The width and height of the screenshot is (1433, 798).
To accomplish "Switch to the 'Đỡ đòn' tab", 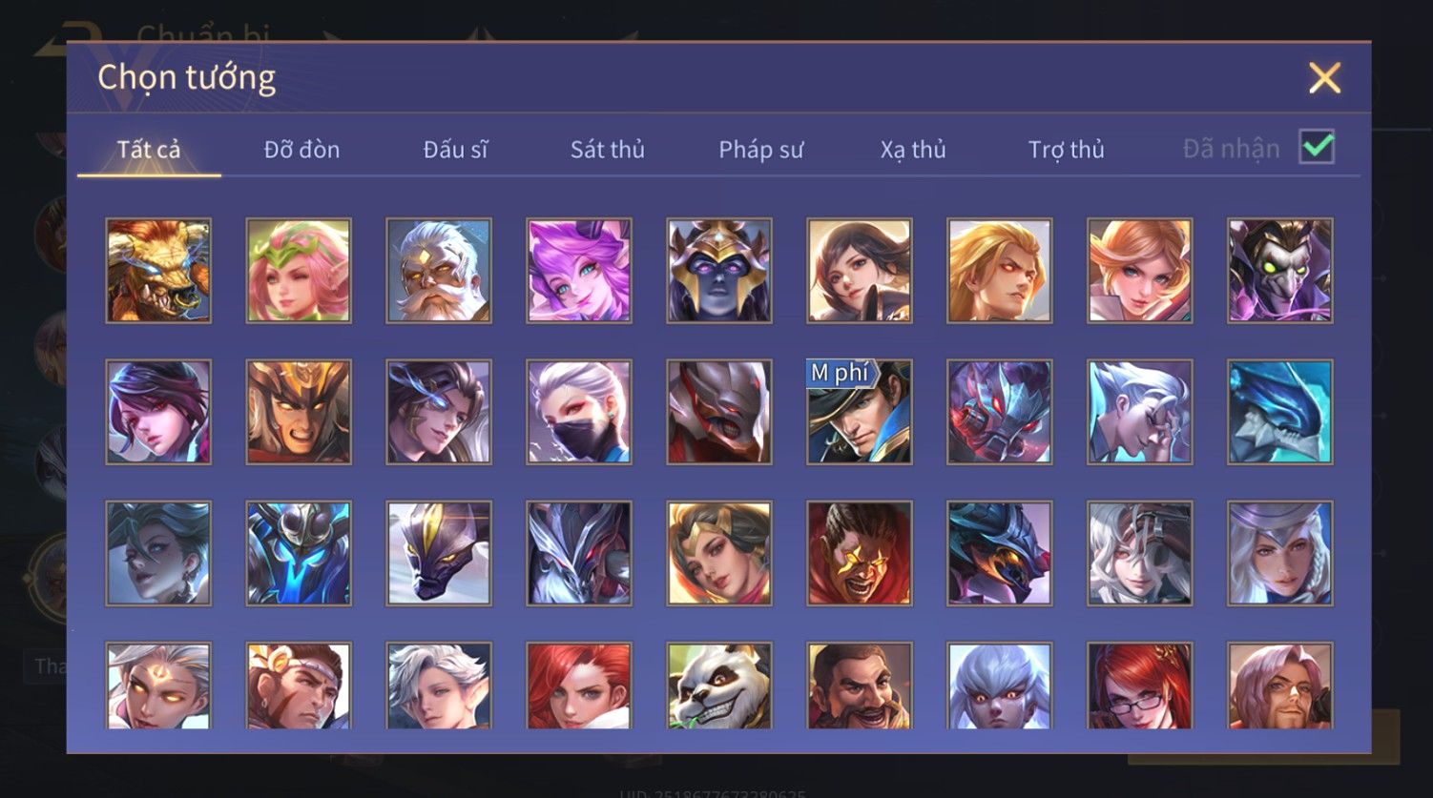I will [x=301, y=150].
